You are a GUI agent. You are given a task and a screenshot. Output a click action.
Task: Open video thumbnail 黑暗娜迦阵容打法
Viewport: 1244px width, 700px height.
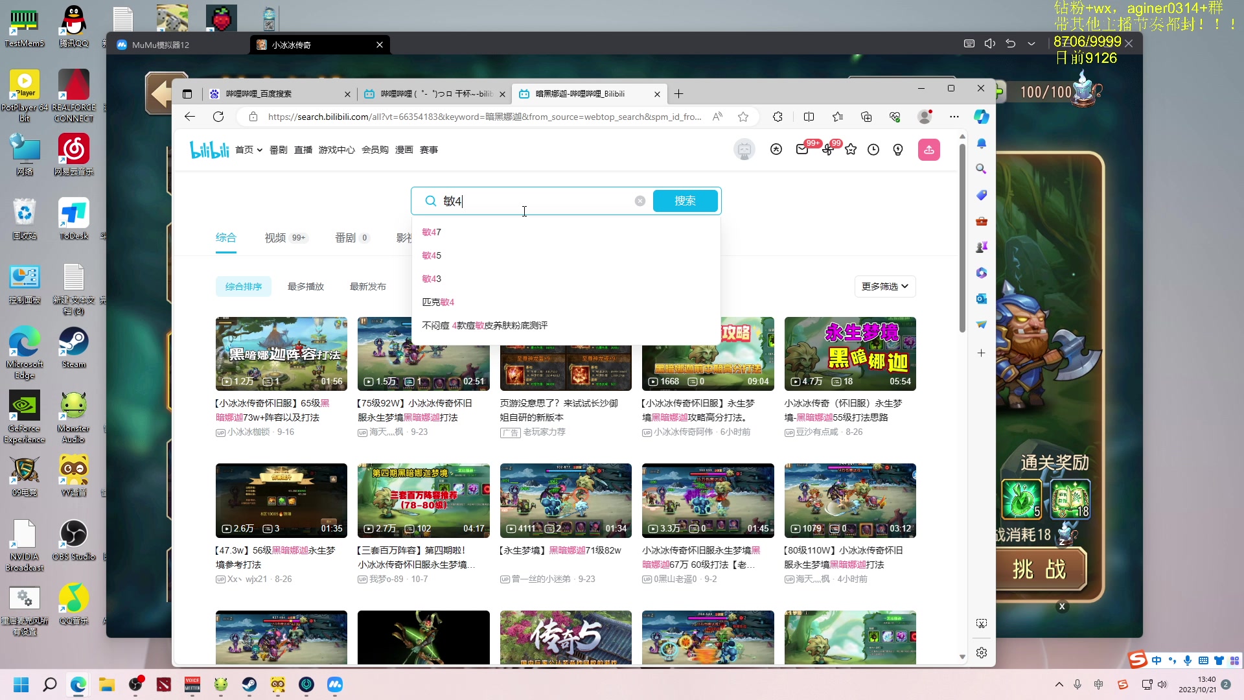[281, 354]
